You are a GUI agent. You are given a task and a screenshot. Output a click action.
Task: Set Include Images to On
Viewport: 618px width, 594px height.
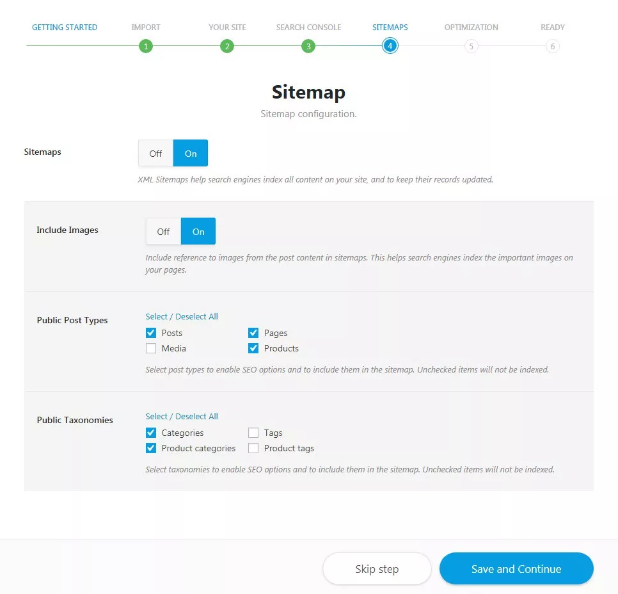click(x=198, y=231)
